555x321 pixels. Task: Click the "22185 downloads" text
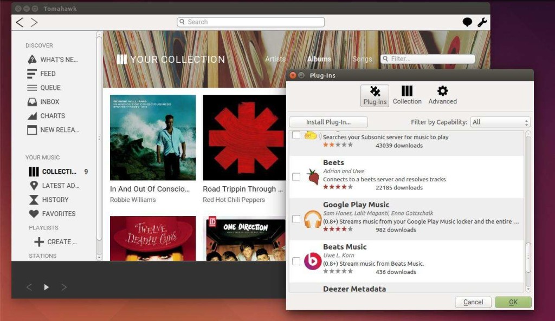point(399,188)
